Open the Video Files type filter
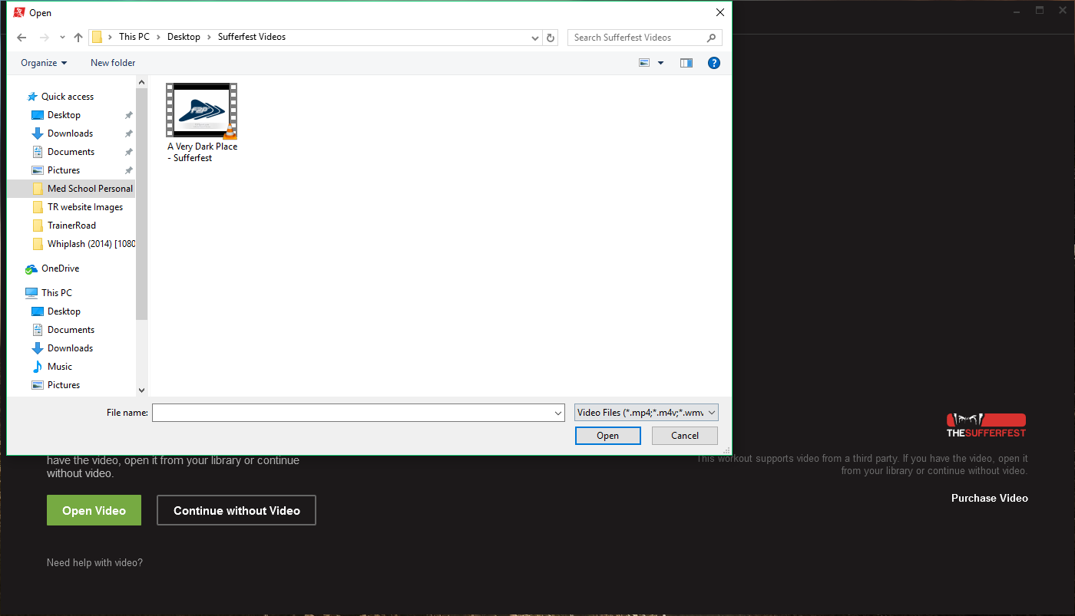1075x616 pixels. coord(647,413)
